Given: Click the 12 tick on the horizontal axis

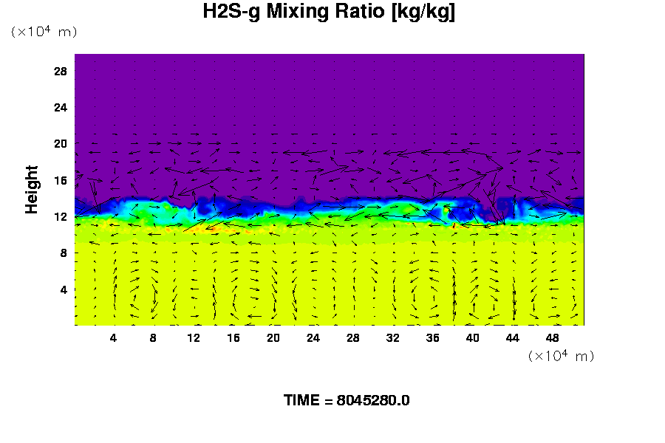Looking at the screenshot, I should (193, 337).
